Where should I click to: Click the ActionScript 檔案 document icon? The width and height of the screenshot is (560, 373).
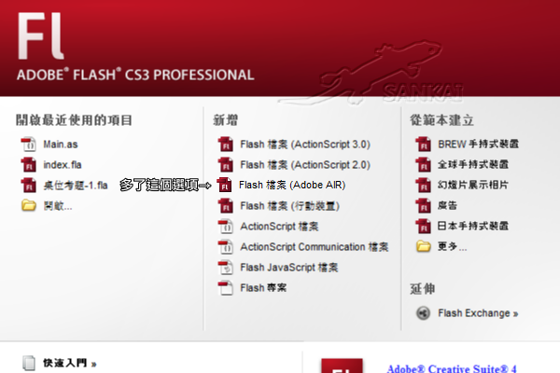[226, 227]
